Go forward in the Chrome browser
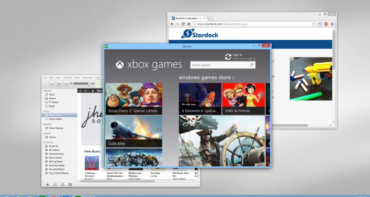This screenshot has height=197, width=370. [177, 24]
